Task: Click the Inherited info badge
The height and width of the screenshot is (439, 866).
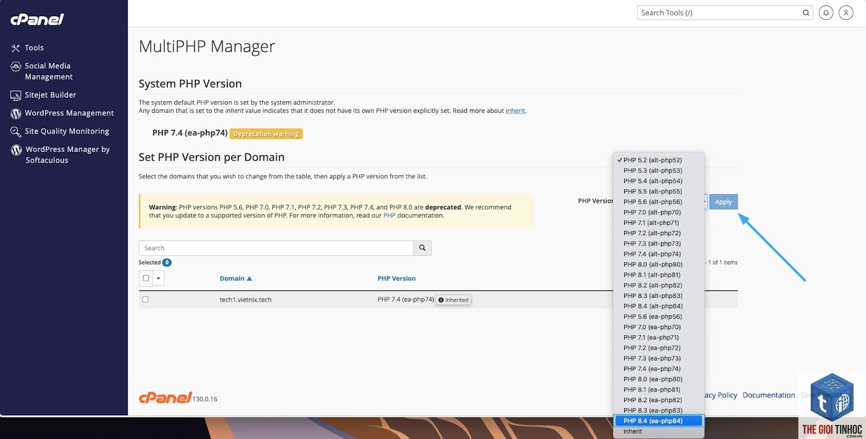Action: tap(454, 300)
